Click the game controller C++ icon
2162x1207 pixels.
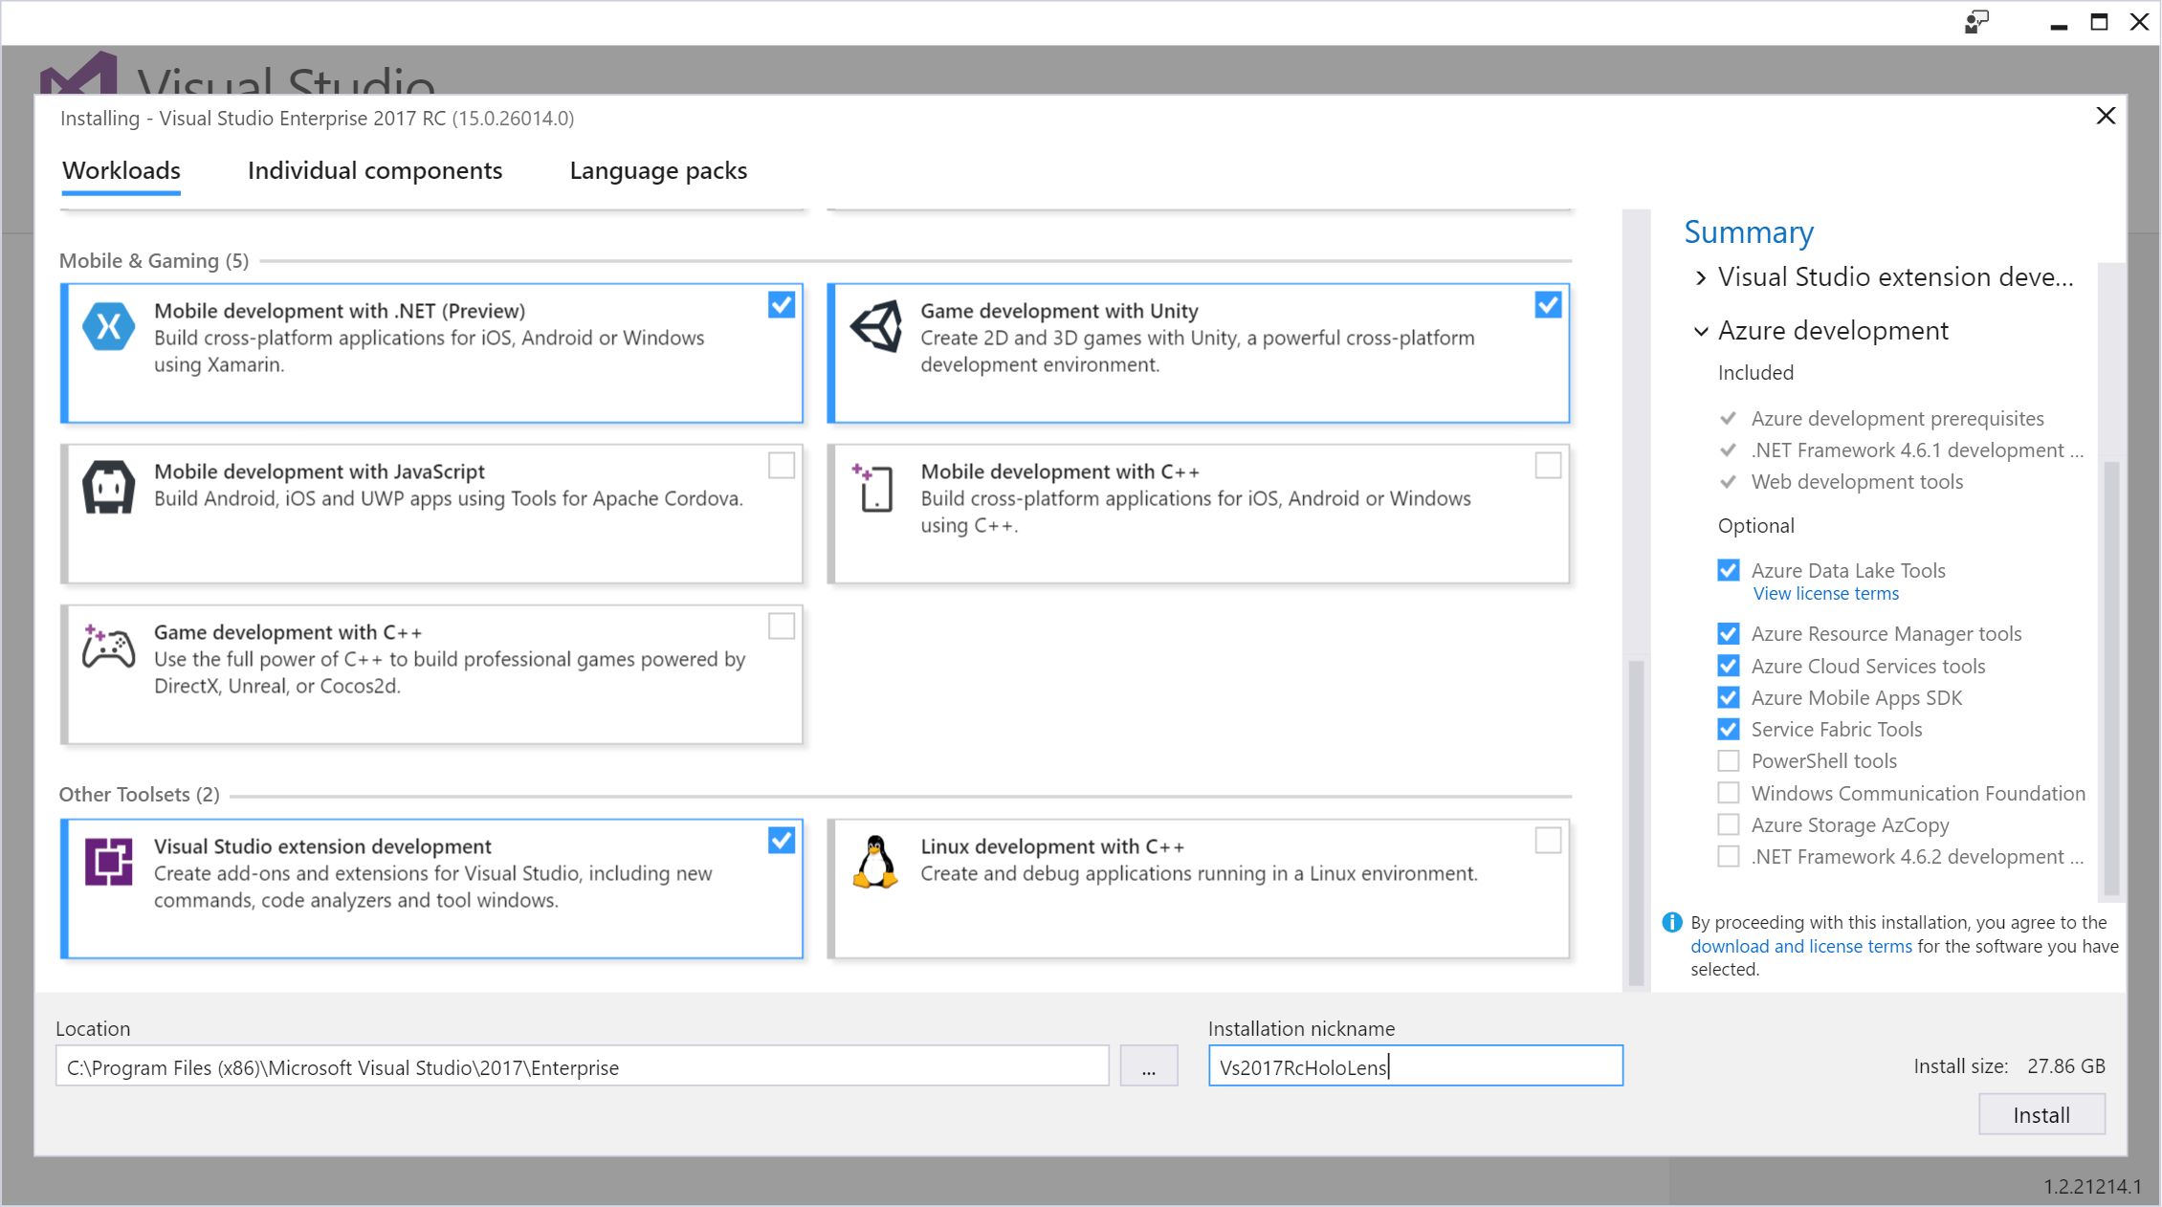pyautogui.click(x=108, y=647)
